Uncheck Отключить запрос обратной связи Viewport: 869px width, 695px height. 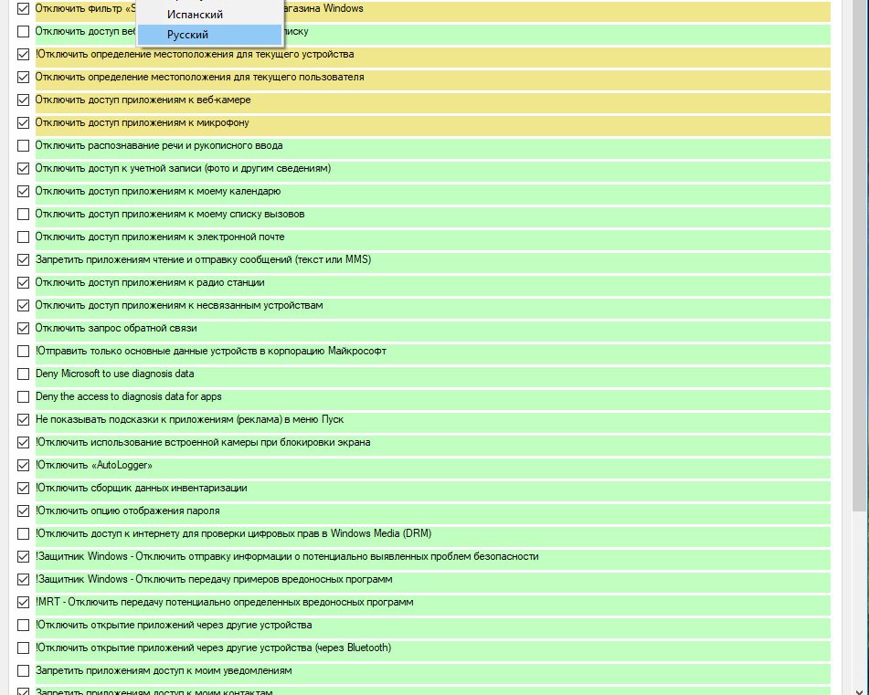coord(23,329)
